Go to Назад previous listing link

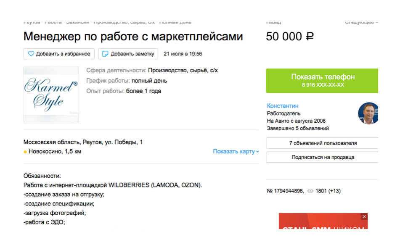274,22
